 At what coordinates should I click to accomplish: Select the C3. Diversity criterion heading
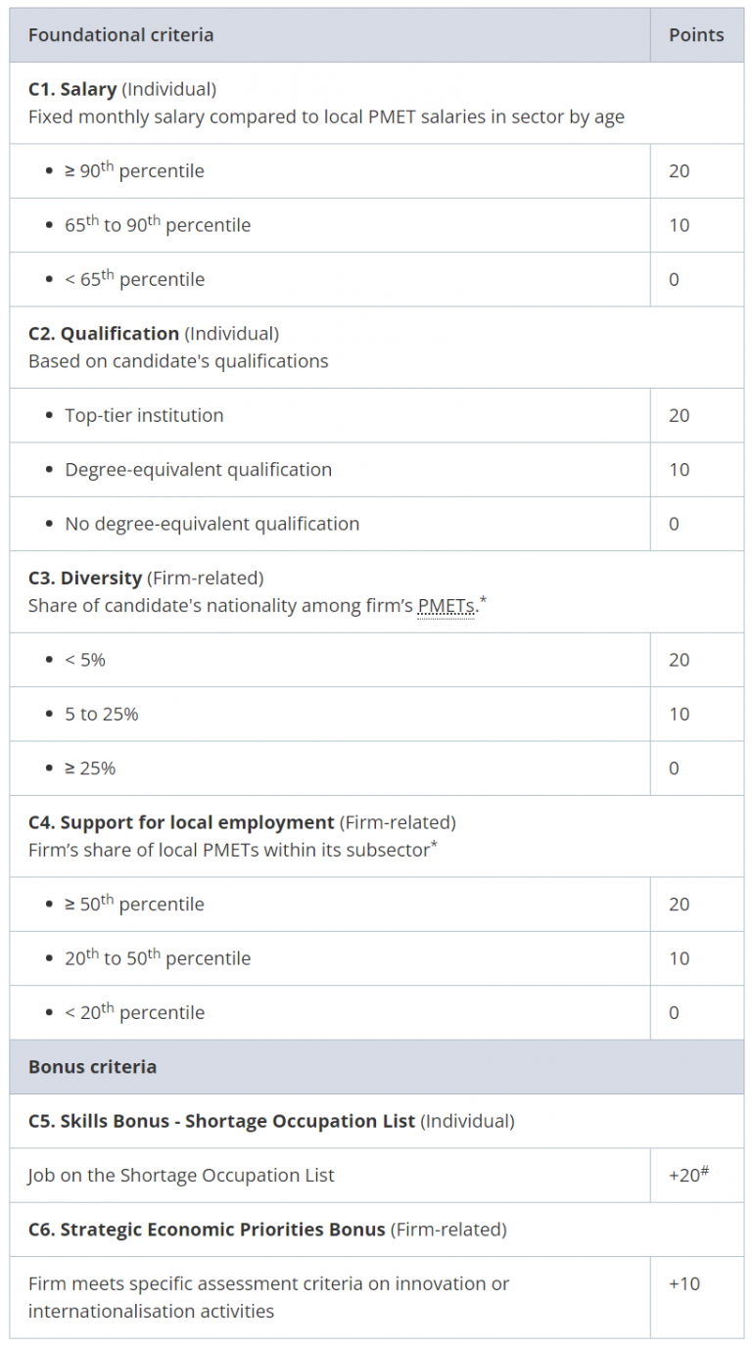click(85, 579)
